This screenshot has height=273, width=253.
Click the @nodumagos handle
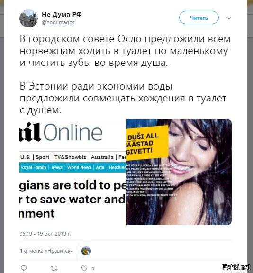coord(58,22)
